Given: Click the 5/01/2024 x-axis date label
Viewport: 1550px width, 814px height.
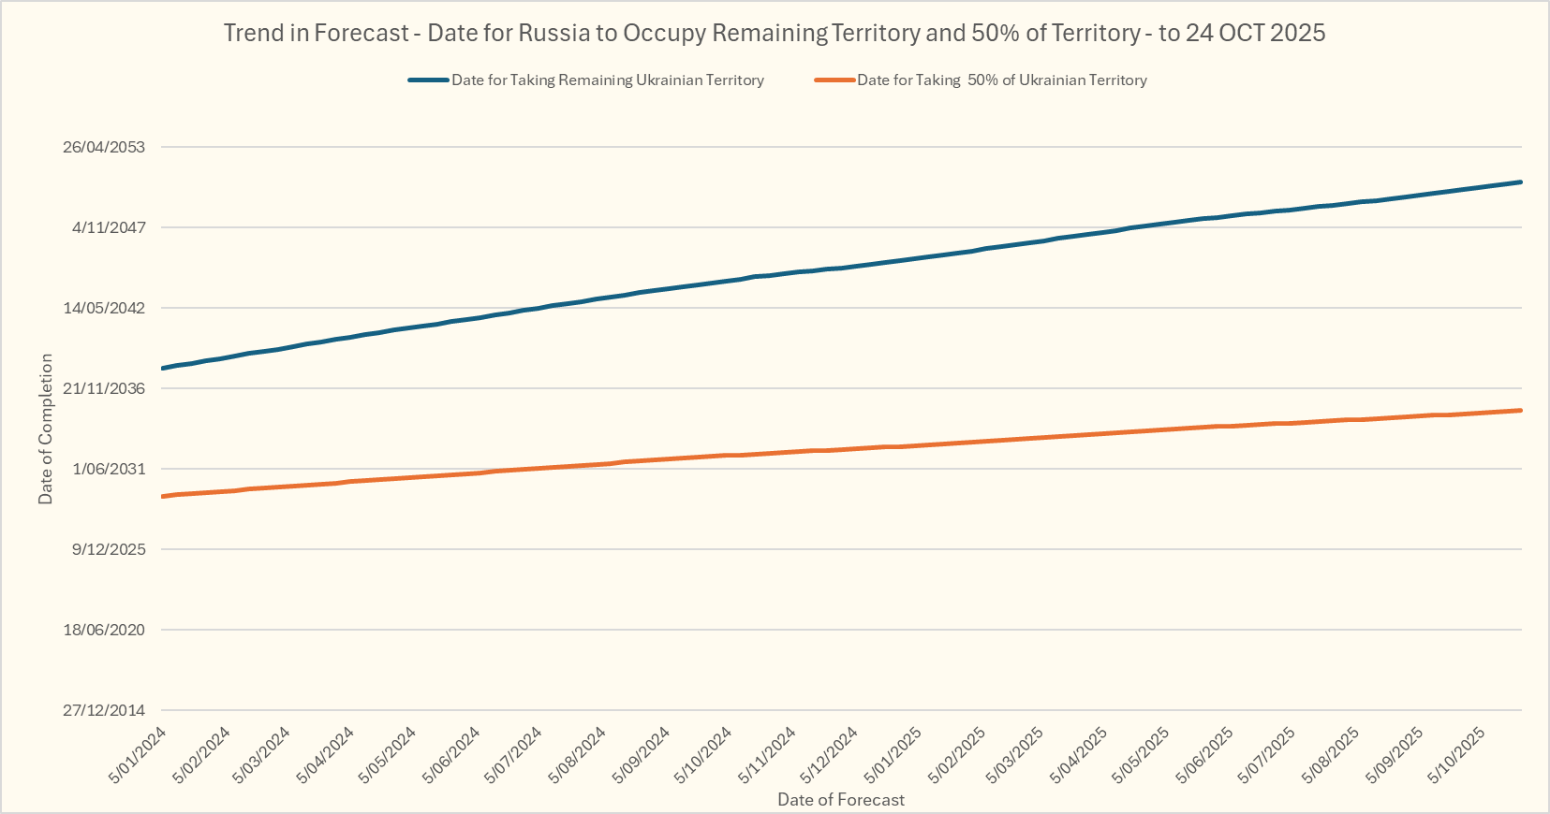Looking at the screenshot, I should click(139, 754).
